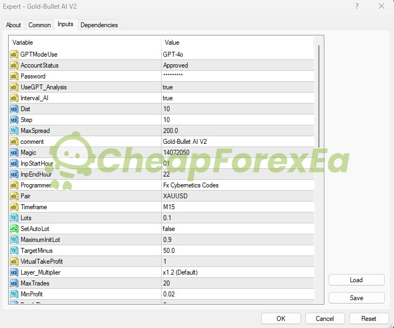The width and height of the screenshot is (394, 328).
Task: Edit the InpEndHour 22 value
Action: pyautogui.click(x=238, y=174)
